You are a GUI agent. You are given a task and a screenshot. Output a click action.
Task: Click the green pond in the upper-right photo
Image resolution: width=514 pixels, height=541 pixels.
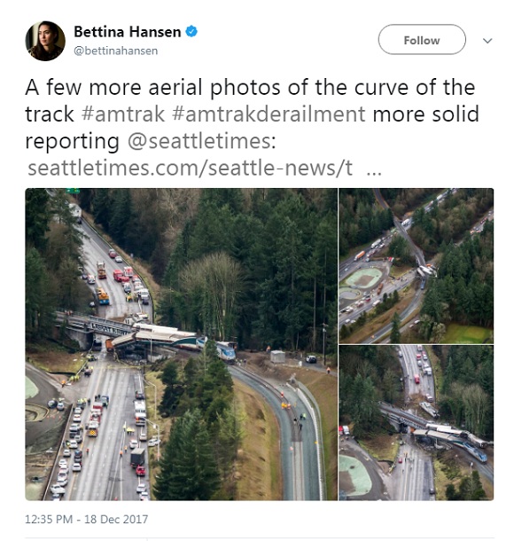tap(363, 278)
